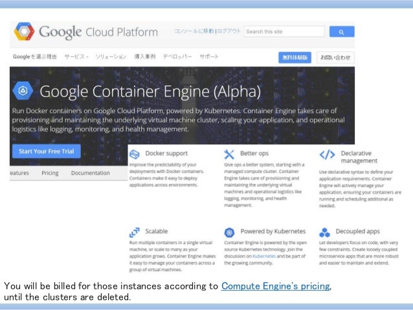Expand the サービス dropdown menu

click(76, 56)
